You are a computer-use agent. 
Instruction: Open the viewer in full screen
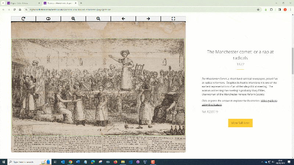point(173,19)
